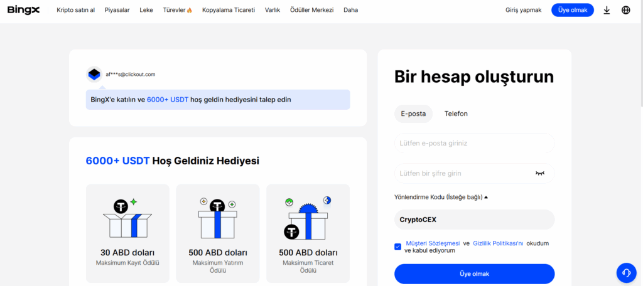This screenshot has width=643, height=286.
Task: Click Maksimum Kayıt Ödülü text
Action: coord(127,263)
